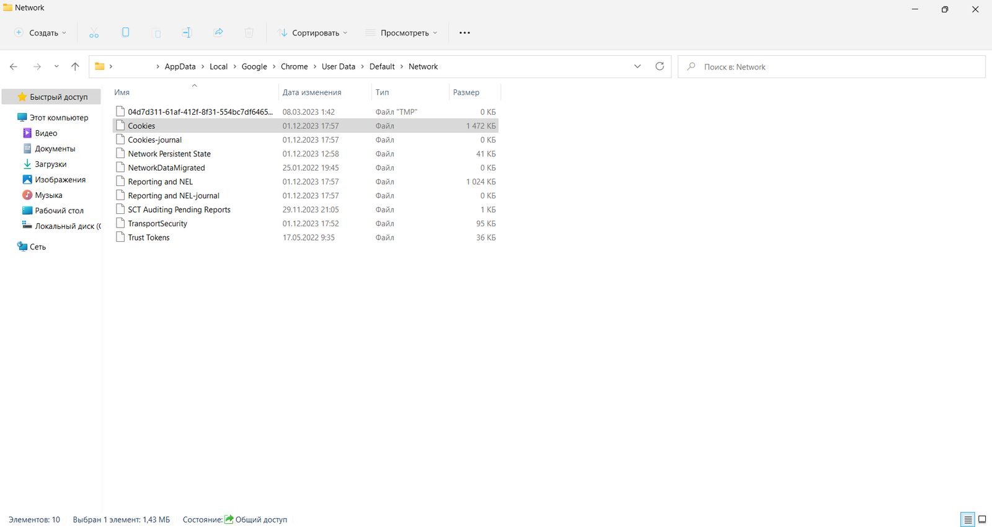
Task: Click the Share icon in toolbar
Action: [x=218, y=32]
